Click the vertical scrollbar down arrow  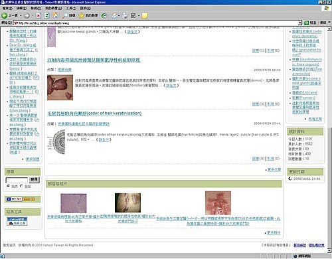tap(329, 251)
